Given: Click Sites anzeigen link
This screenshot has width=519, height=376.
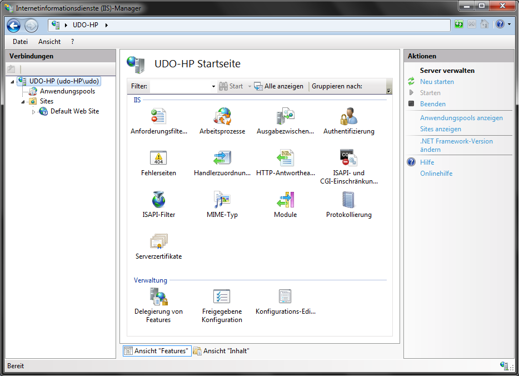Looking at the screenshot, I should pyautogui.click(x=440, y=129).
